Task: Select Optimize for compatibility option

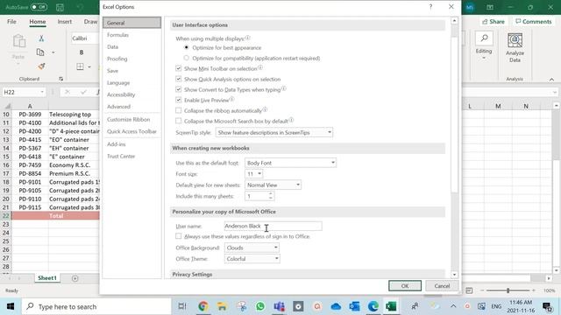Action: [187, 58]
